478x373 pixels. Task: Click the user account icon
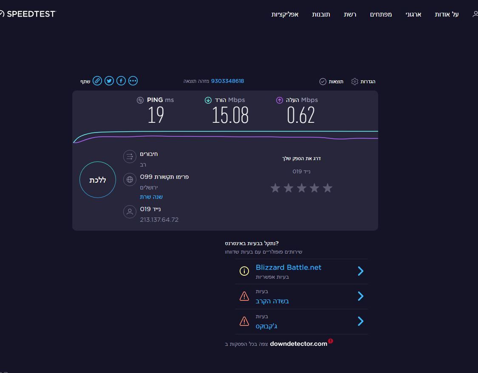click(475, 14)
